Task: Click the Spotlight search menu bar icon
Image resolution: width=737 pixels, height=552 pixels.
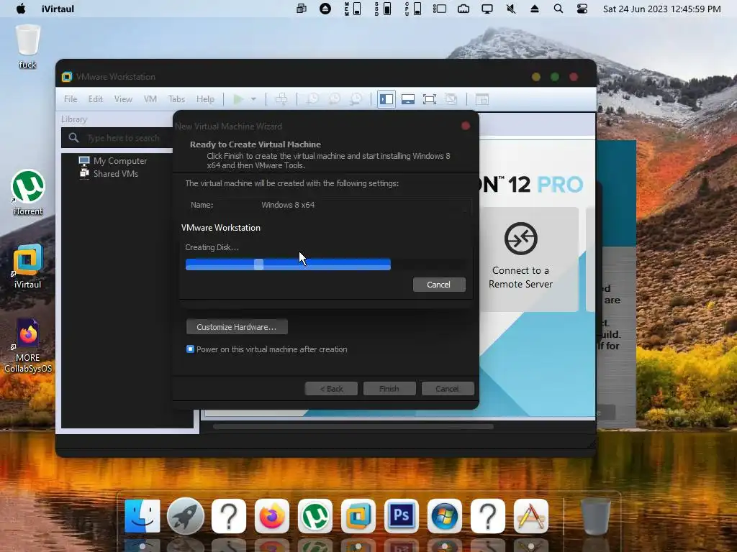Action: [x=558, y=9]
